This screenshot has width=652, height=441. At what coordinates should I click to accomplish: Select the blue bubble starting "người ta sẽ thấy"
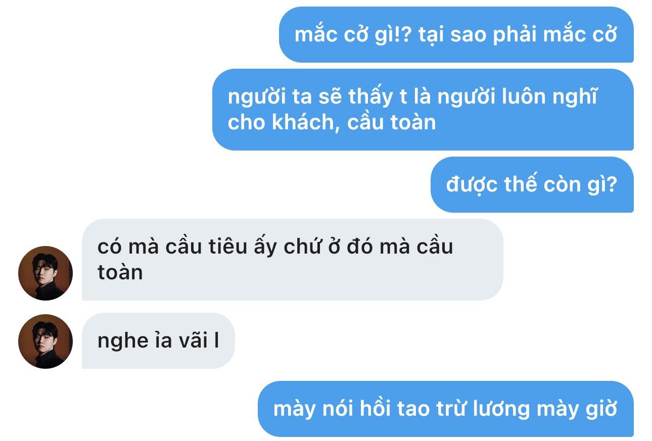click(423, 110)
